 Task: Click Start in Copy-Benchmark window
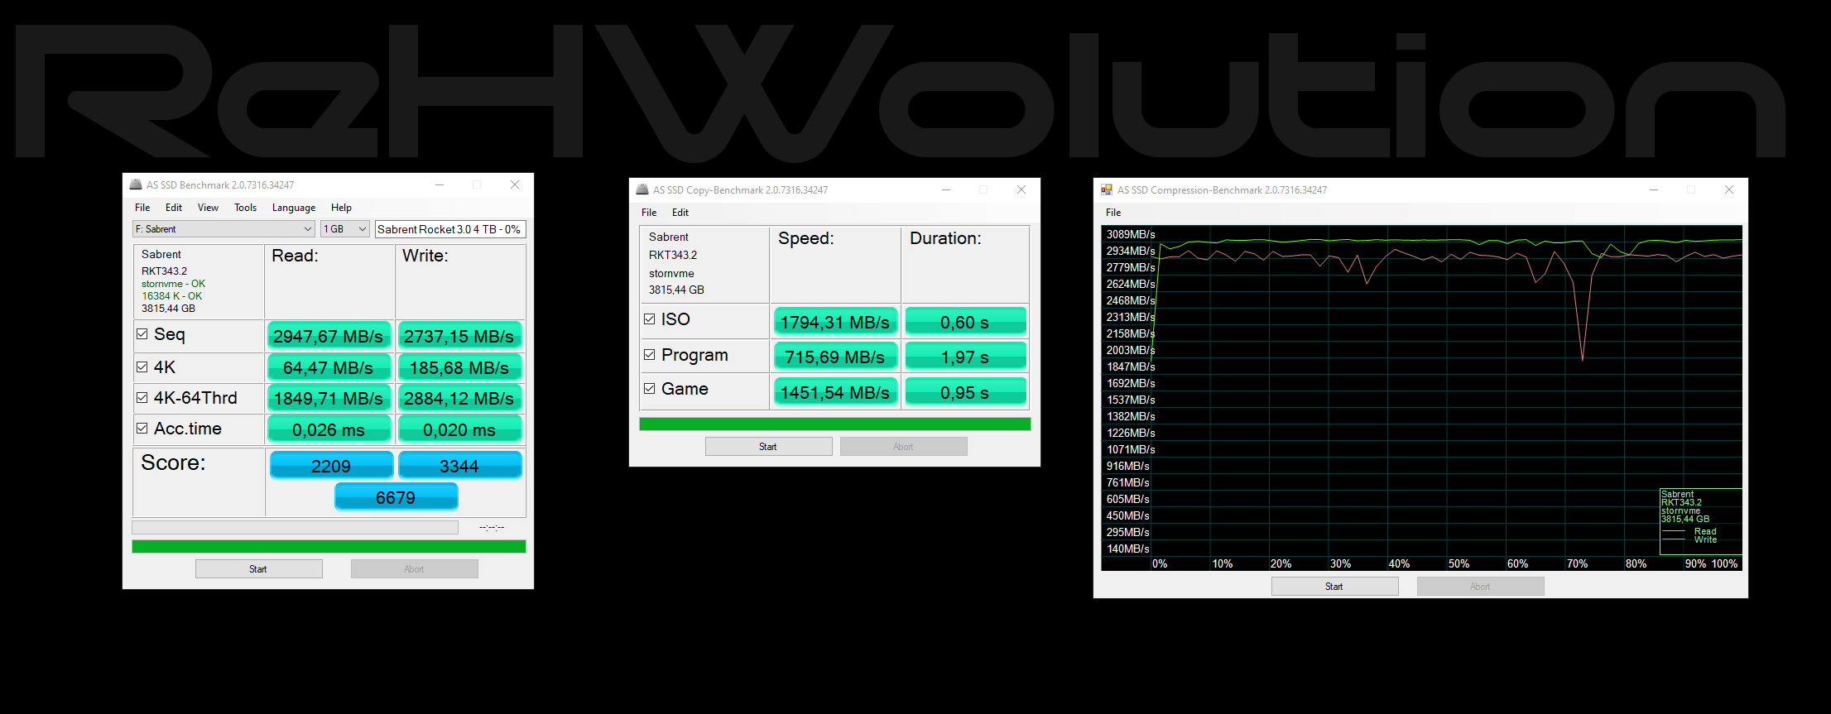coord(769,447)
